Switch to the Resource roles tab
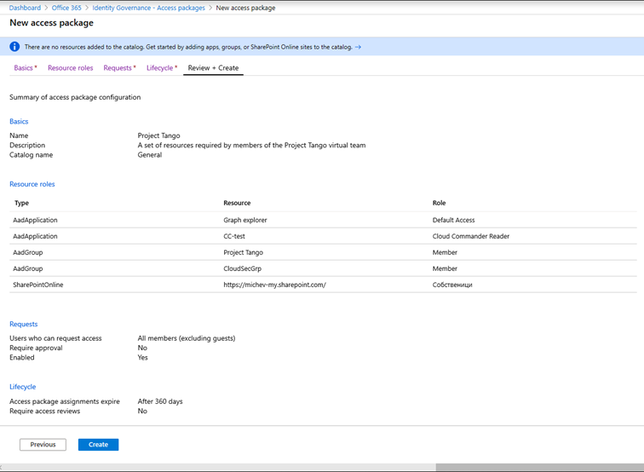This screenshot has width=644, height=472. [x=71, y=68]
